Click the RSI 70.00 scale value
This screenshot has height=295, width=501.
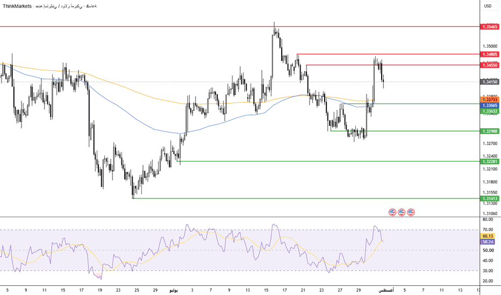[x=488, y=230]
